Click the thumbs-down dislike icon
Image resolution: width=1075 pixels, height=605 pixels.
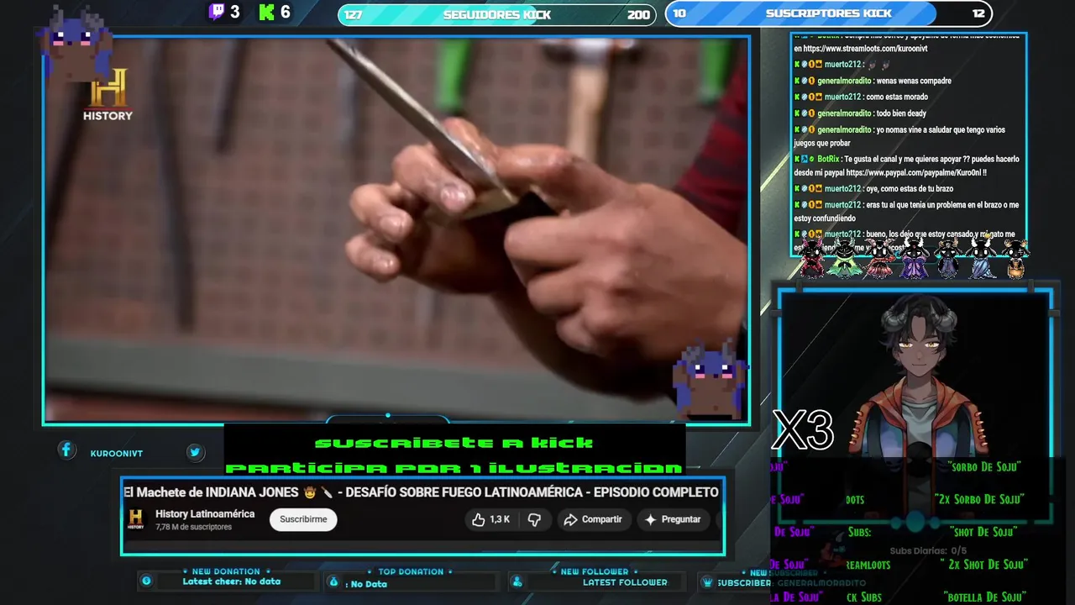pos(534,519)
